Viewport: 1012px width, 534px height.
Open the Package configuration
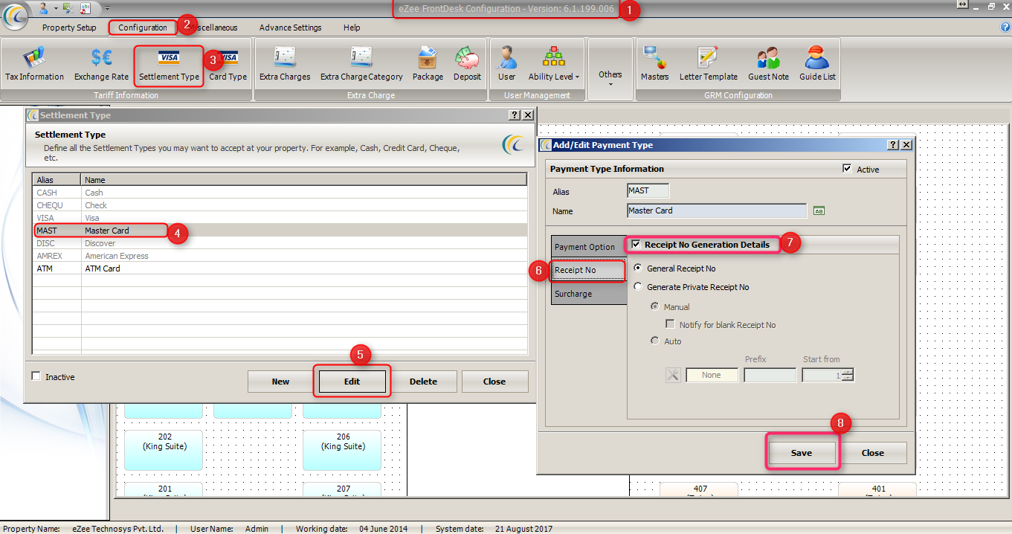(428, 63)
